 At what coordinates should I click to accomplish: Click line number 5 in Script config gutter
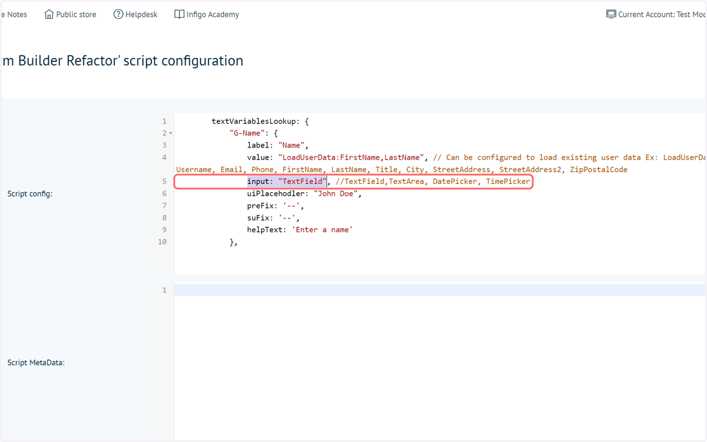[164, 182]
